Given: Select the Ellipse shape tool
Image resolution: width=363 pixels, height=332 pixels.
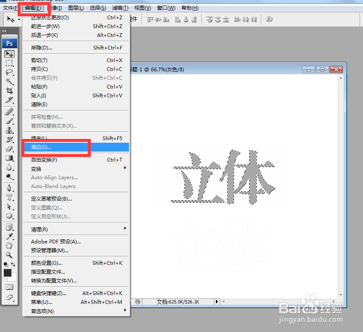Looking at the screenshot, I should (9, 216).
